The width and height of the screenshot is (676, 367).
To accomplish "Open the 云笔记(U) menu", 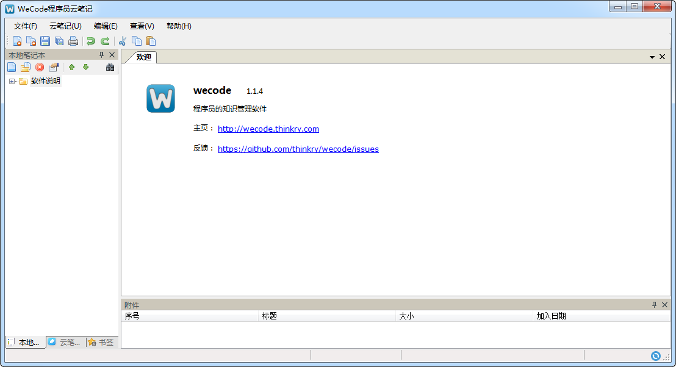I will (65, 26).
